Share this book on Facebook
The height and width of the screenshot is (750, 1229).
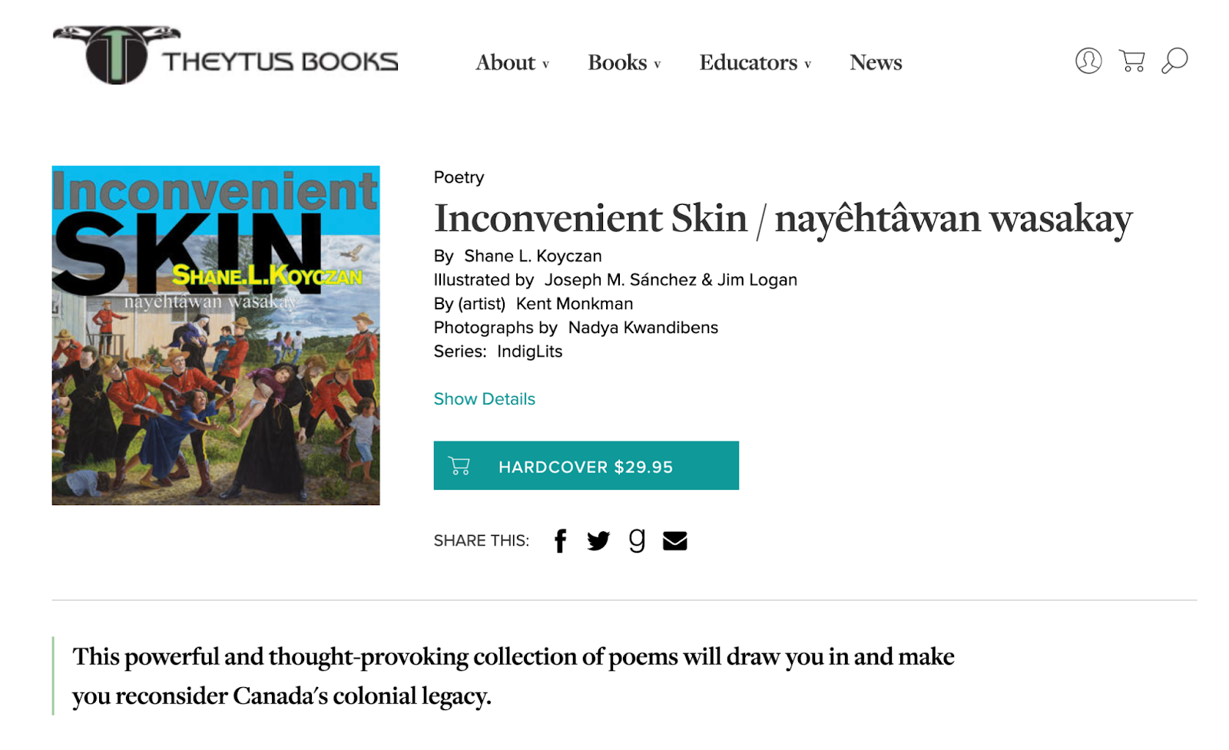click(561, 541)
